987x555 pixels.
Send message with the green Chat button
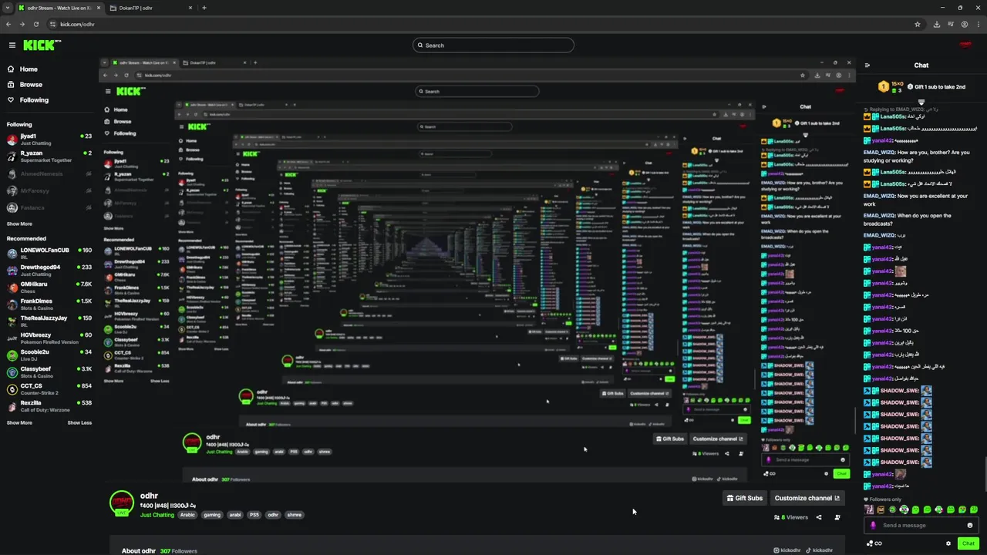(968, 543)
